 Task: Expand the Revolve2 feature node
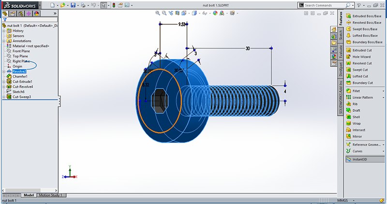click(x=4, y=71)
